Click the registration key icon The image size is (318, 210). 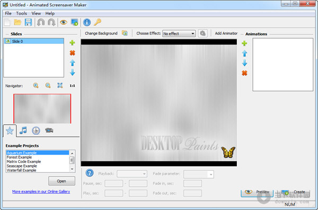point(98,22)
